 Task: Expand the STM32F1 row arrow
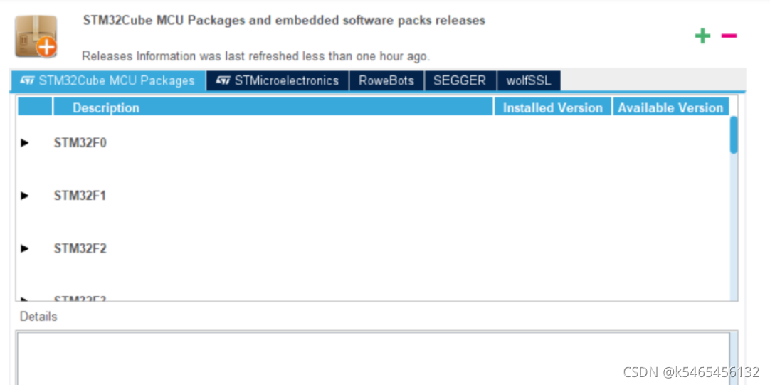tap(25, 196)
